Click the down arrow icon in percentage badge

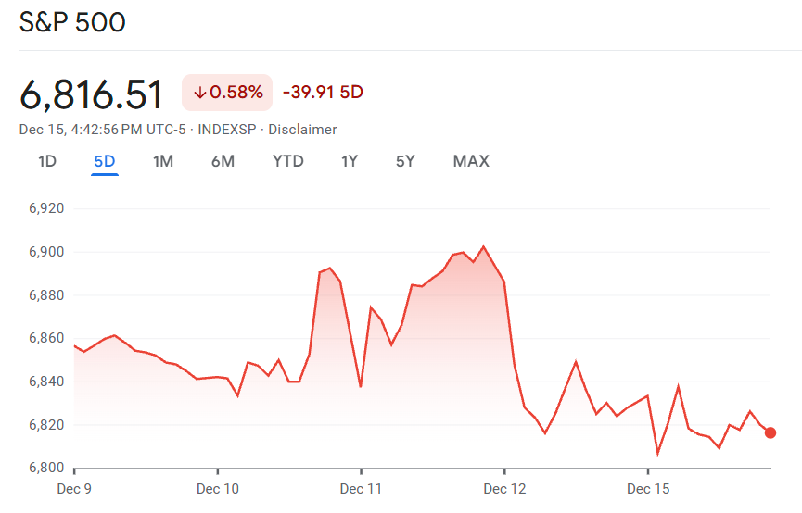point(199,93)
